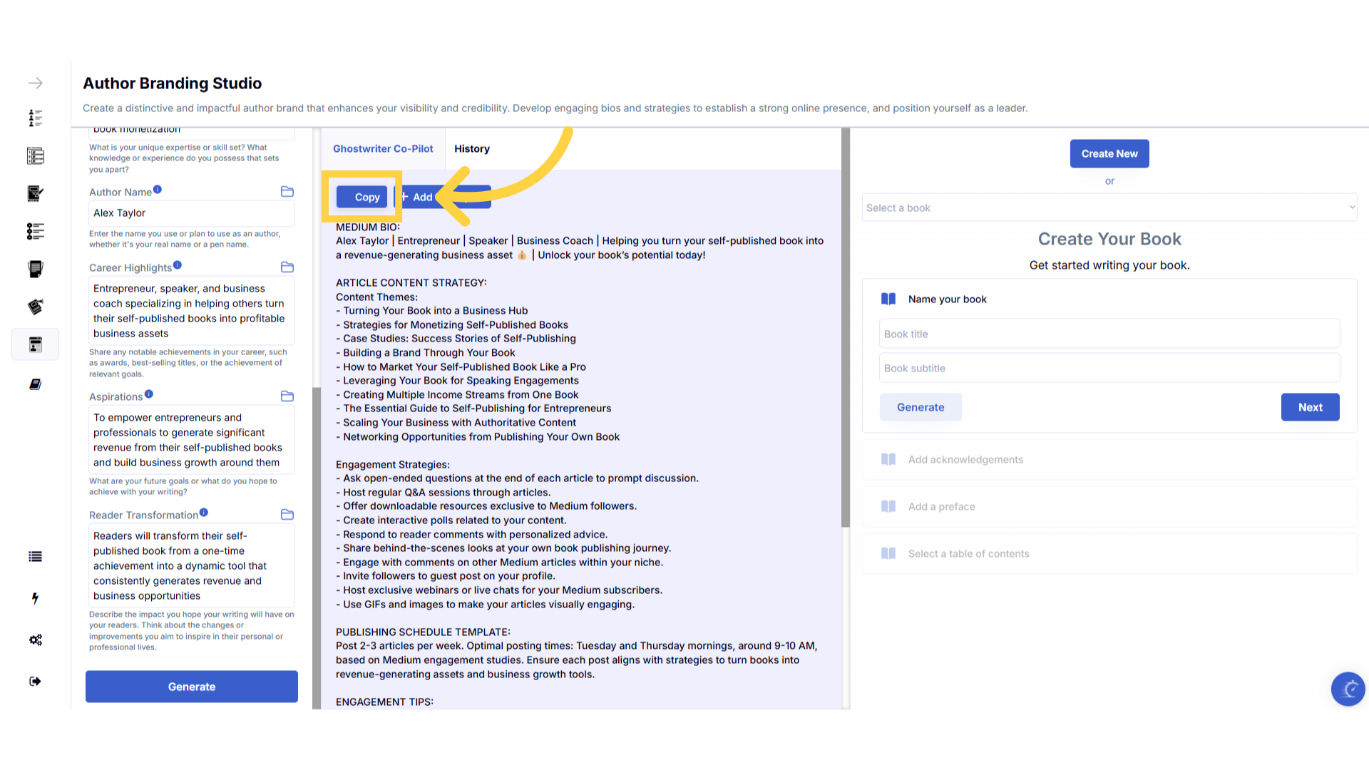Open settings via the gears icon

click(35, 640)
